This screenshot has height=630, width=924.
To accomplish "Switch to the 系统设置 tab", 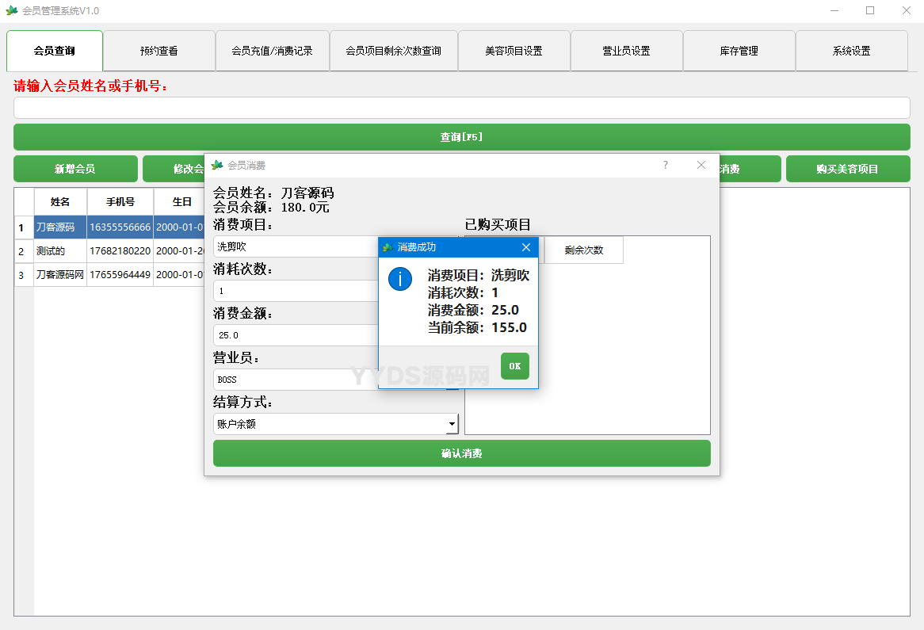I will 852,50.
